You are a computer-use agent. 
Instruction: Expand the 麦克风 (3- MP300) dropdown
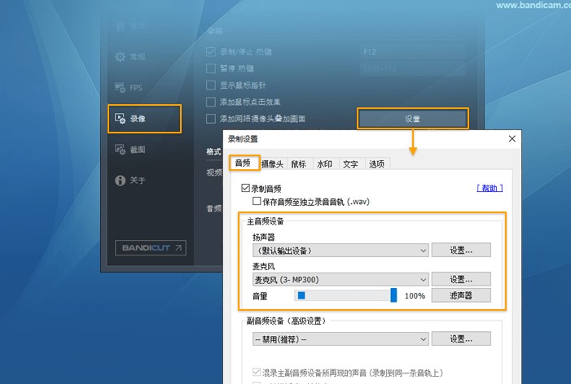point(340,280)
